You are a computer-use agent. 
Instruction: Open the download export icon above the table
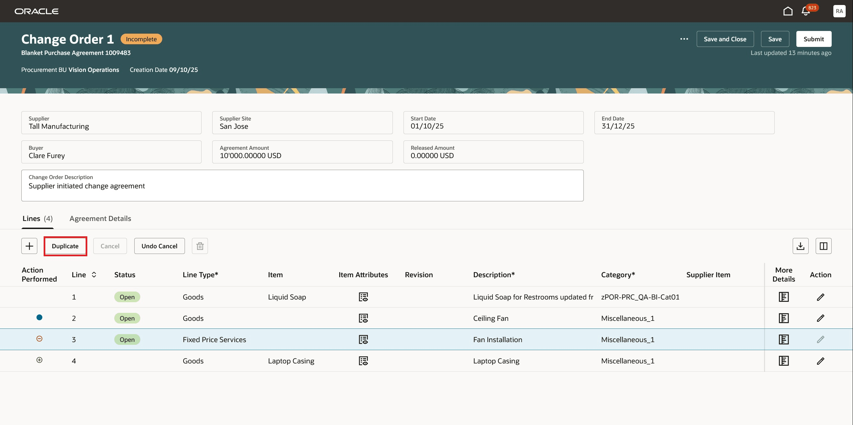pos(801,246)
